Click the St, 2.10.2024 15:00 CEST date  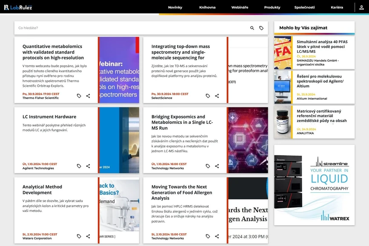tap(169, 234)
